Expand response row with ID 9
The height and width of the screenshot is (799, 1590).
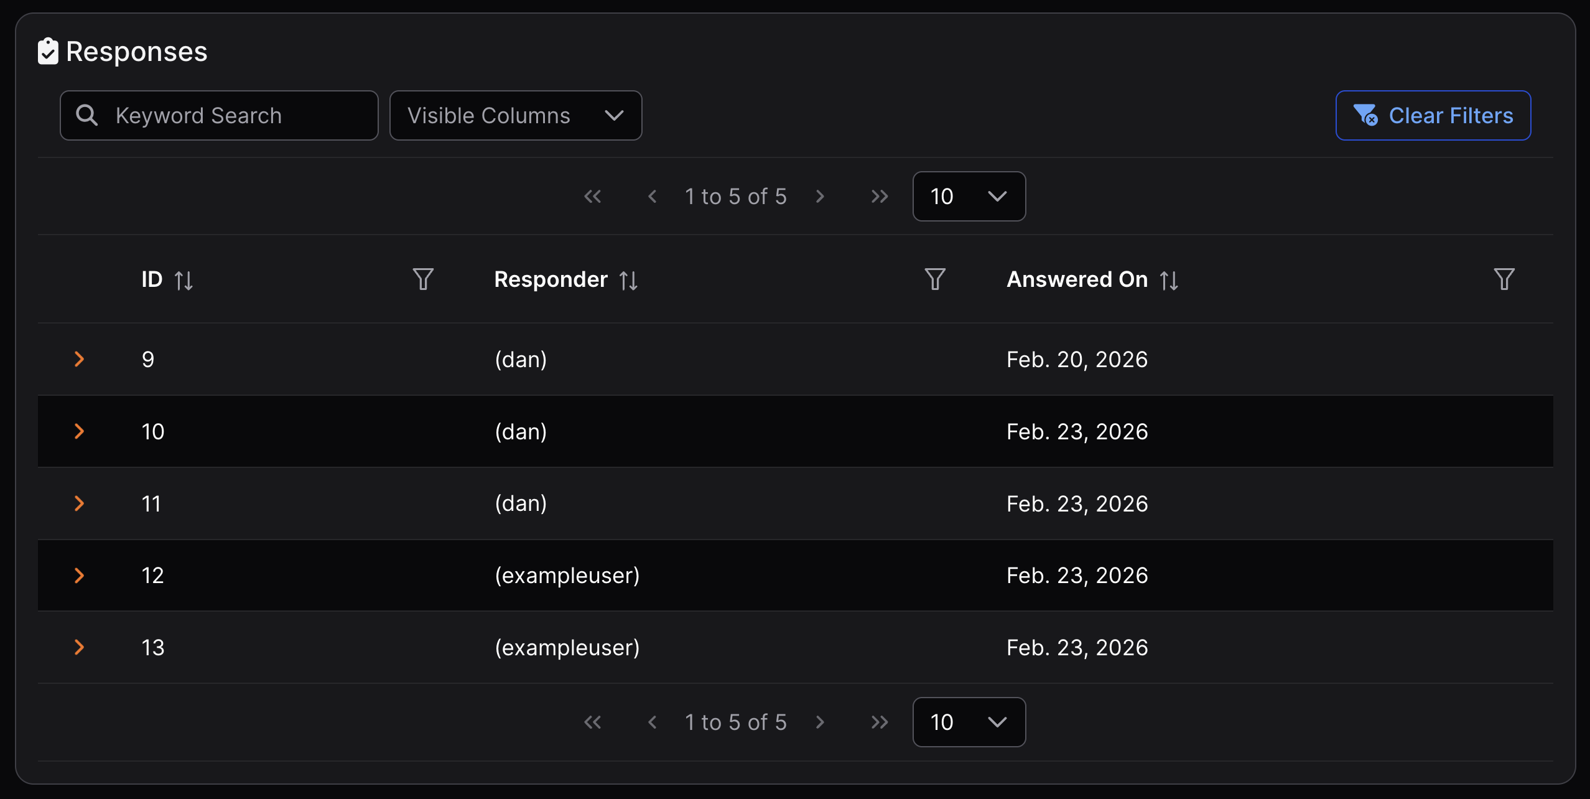pyautogui.click(x=79, y=359)
